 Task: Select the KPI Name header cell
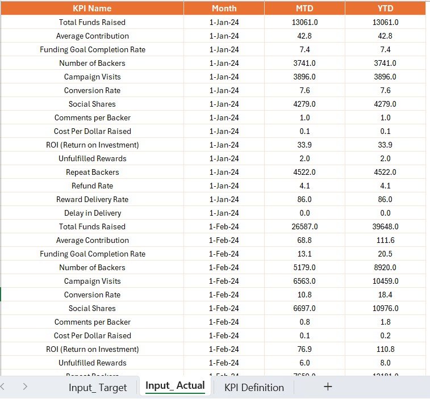(92, 8)
